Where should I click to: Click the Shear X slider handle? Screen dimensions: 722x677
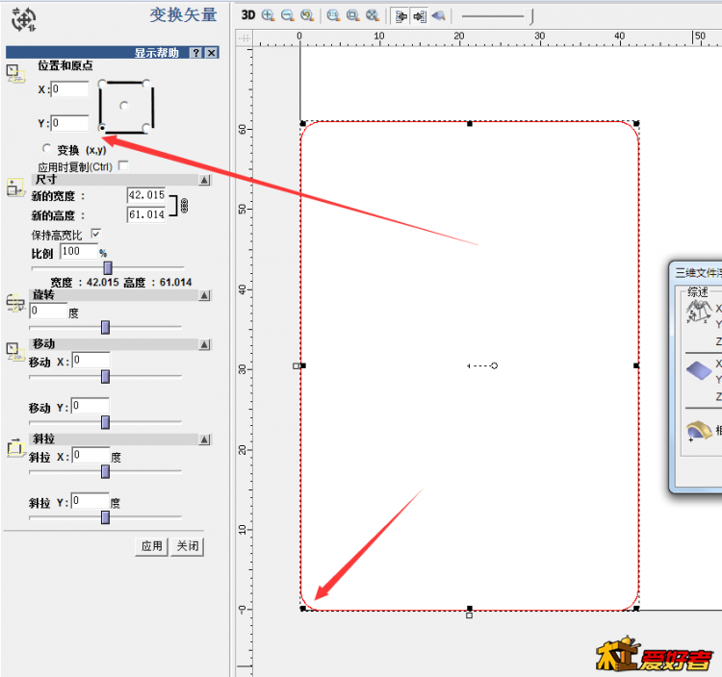(x=106, y=471)
